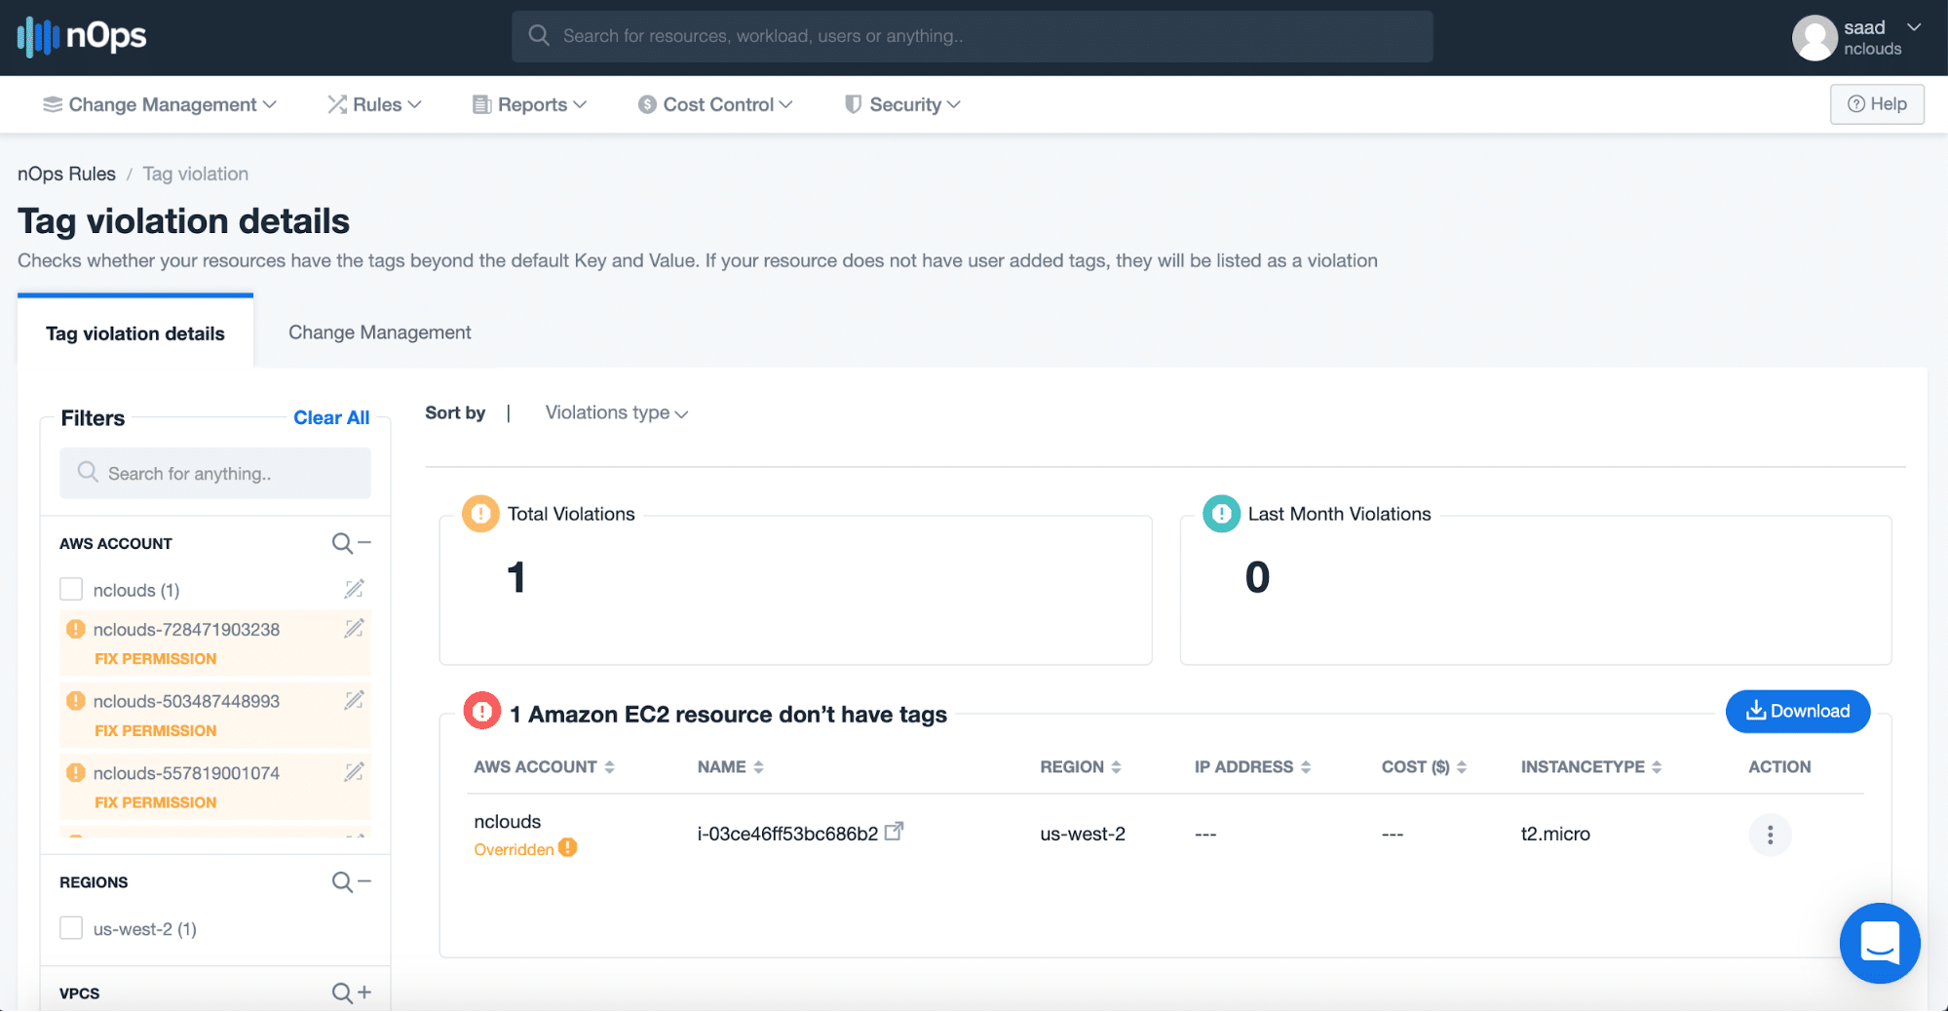The image size is (1948, 1012).
Task: Open the chat support bubble icon
Action: coord(1880,943)
